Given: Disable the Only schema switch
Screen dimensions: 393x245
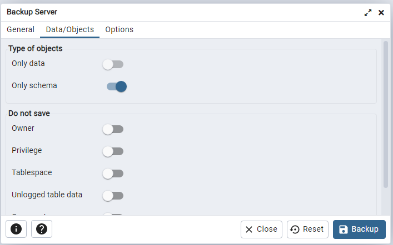Looking at the screenshot, I should coord(117,86).
